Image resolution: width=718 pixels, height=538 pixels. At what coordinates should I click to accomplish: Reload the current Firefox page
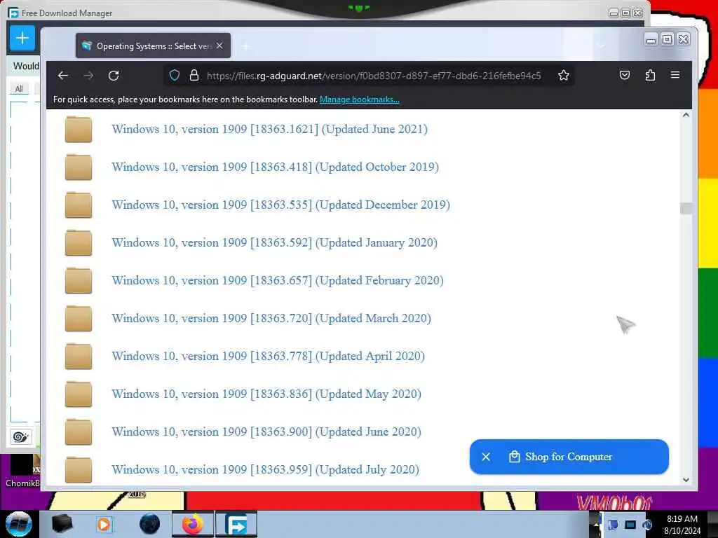pos(114,76)
